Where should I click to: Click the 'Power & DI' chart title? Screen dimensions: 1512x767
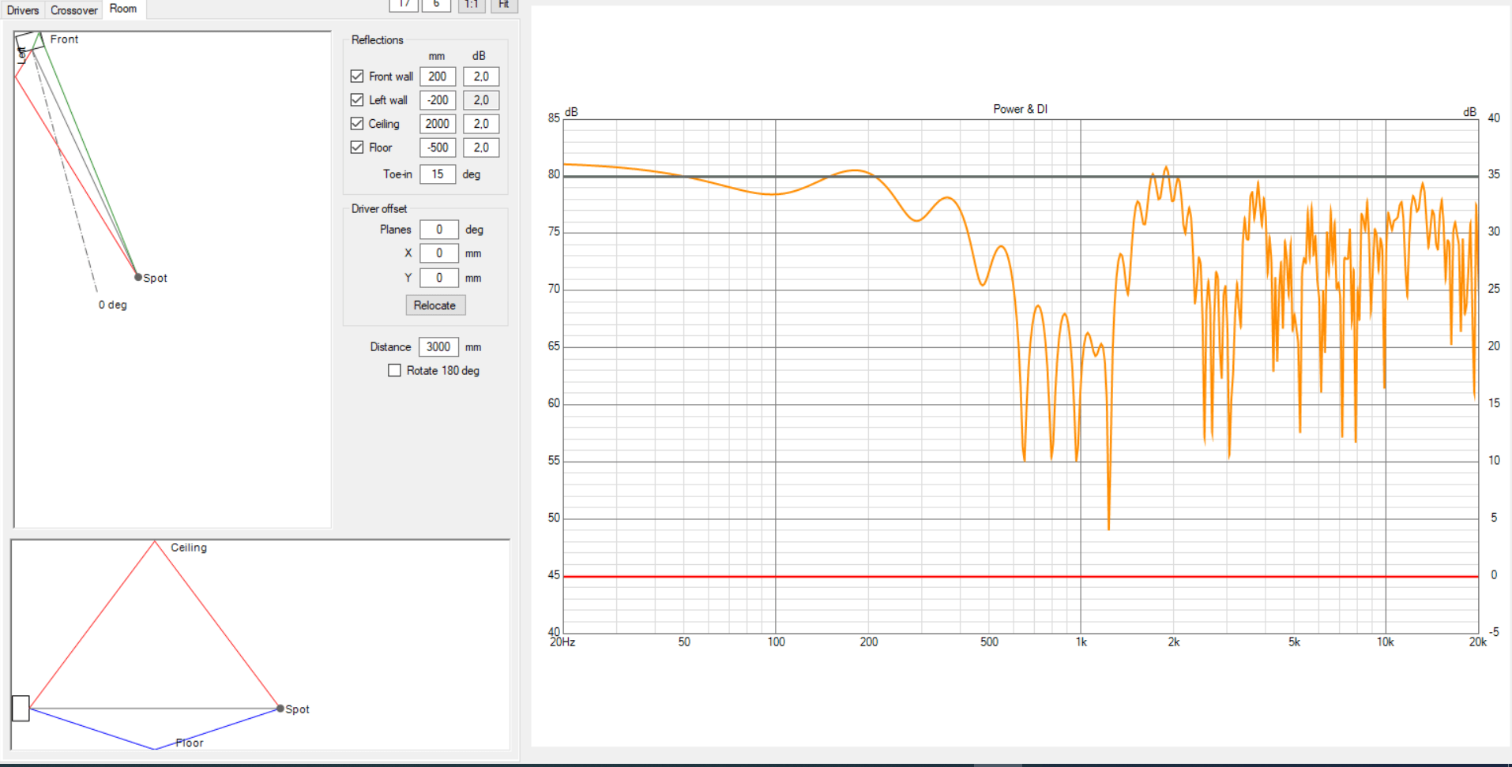(1020, 109)
